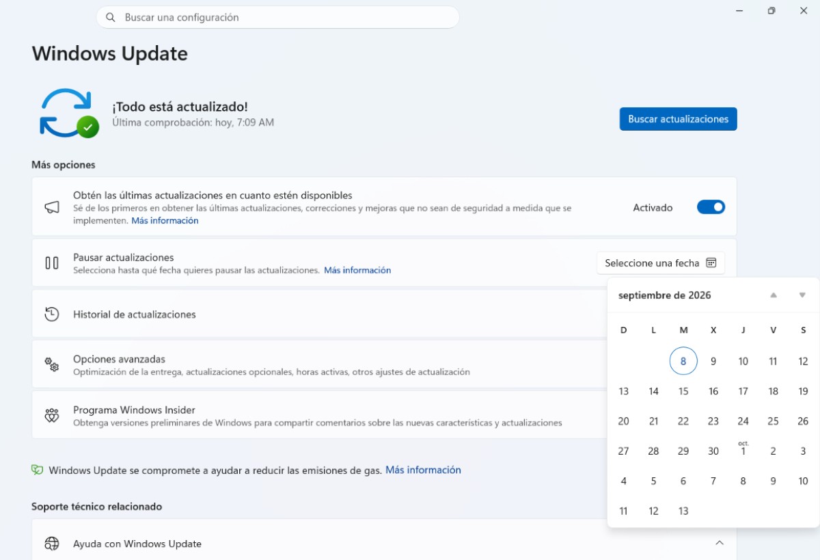Close the Settings window

804,11
